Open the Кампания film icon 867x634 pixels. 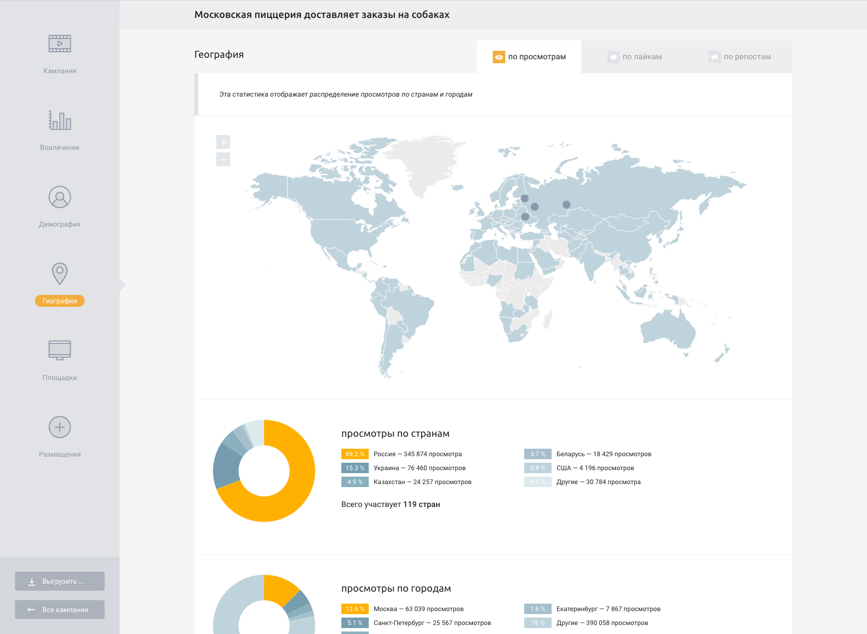tap(60, 44)
